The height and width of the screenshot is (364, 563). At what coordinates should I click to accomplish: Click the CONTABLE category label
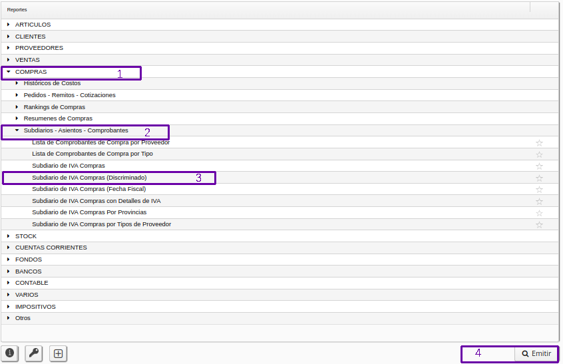pyautogui.click(x=31, y=283)
